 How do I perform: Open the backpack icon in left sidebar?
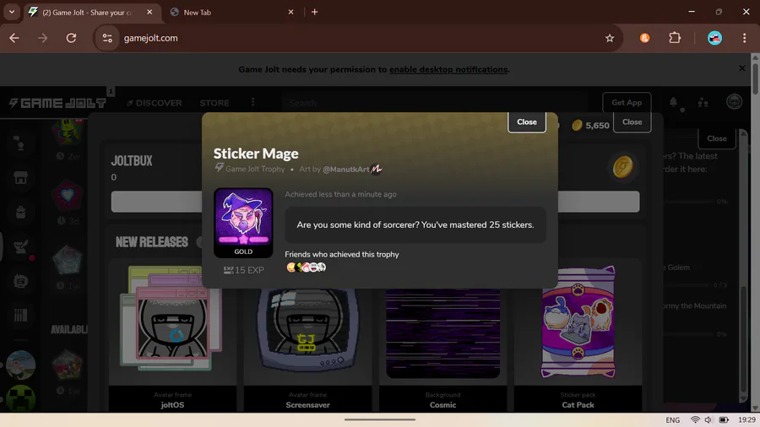point(20,212)
